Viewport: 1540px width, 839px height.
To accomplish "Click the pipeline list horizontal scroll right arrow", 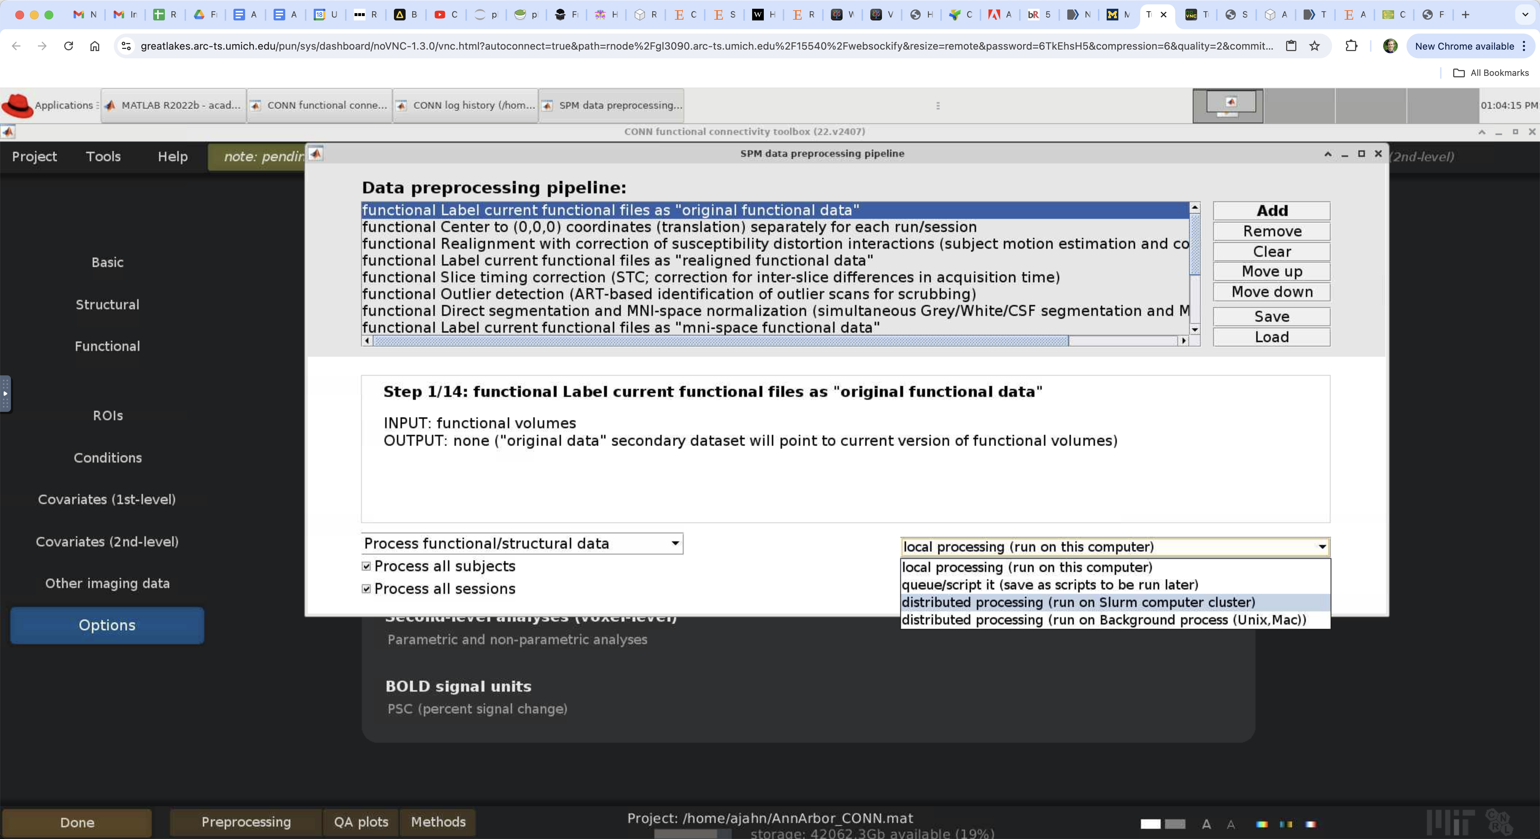I will 1183,341.
